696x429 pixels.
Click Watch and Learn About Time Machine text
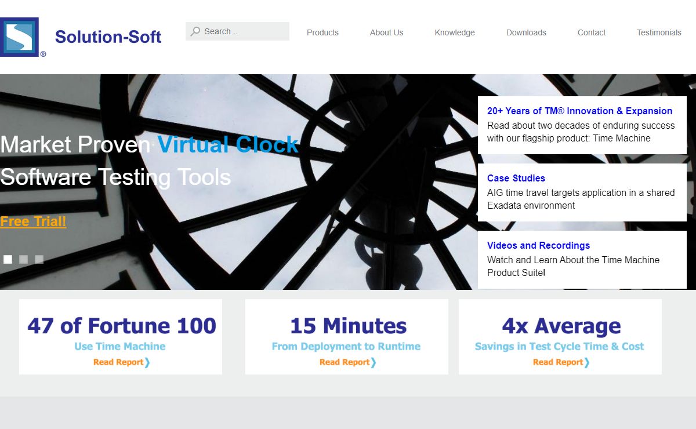pyautogui.click(x=573, y=266)
